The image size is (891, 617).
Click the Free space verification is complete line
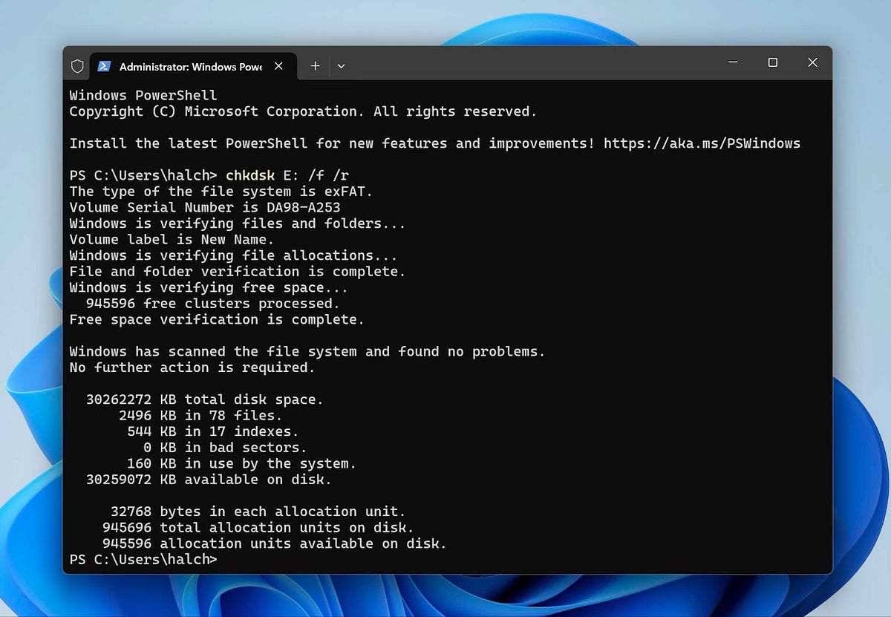[215, 319]
